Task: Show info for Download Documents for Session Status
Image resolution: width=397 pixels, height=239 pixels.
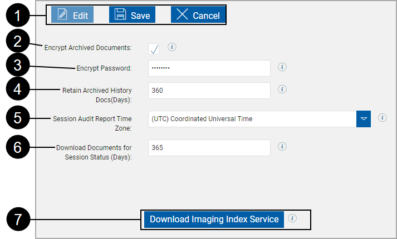Action: pyautogui.click(x=282, y=147)
